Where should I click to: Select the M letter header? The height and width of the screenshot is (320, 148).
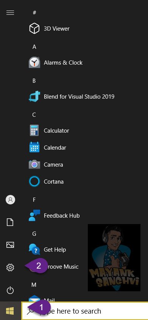point(34,285)
